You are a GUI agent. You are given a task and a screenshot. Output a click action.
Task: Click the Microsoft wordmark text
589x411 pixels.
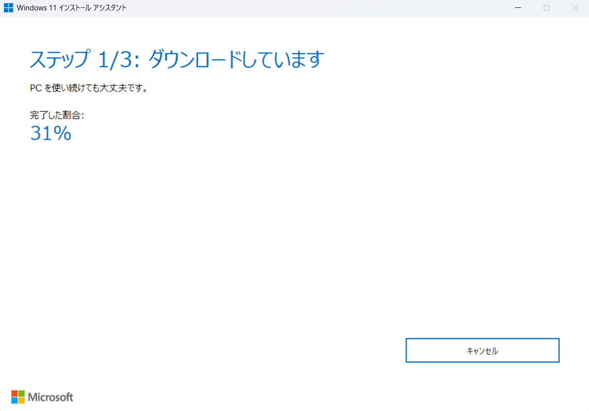49,397
